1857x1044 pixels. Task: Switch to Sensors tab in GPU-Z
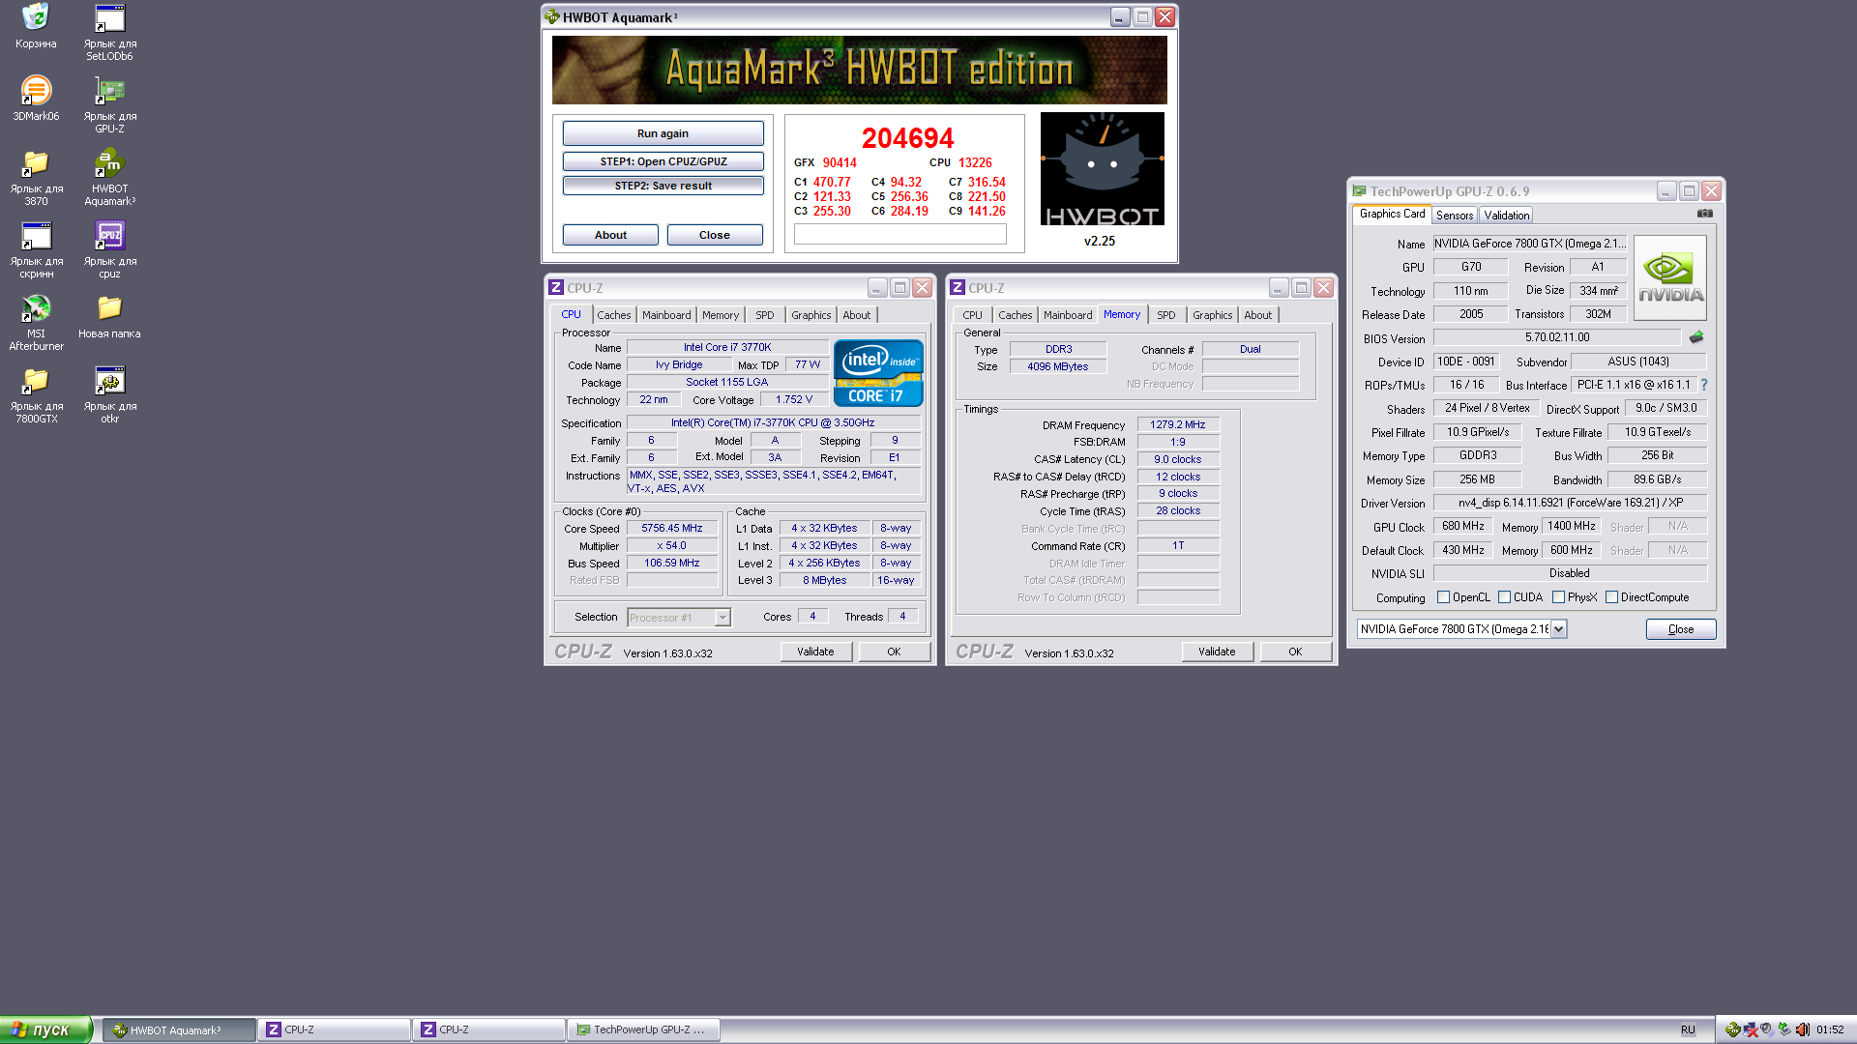click(x=1454, y=216)
